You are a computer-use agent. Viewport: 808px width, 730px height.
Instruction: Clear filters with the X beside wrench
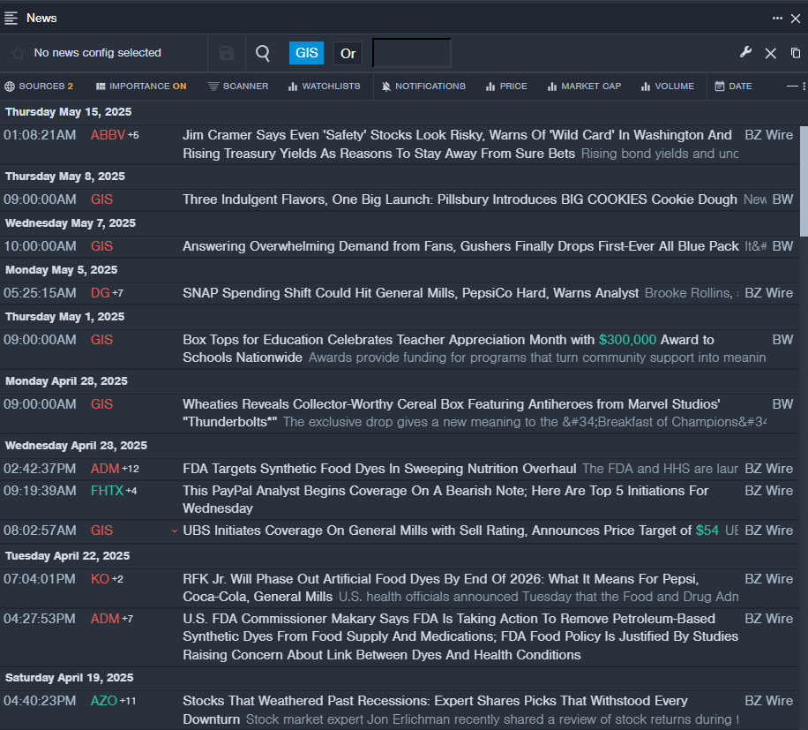pyautogui.click(x=770, y=53)
